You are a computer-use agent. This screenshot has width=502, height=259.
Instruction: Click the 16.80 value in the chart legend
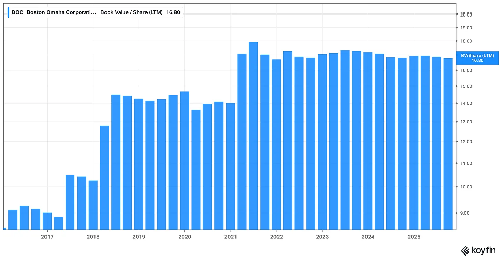[173, 12]
